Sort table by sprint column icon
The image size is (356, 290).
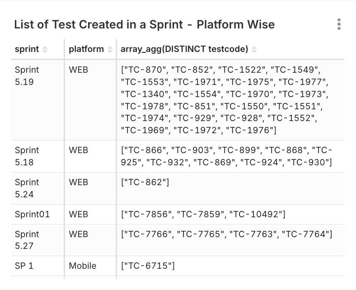(45, 50)
